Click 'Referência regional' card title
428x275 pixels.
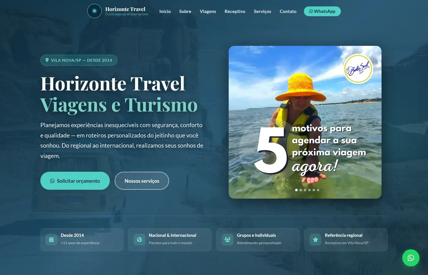[344, 235]
